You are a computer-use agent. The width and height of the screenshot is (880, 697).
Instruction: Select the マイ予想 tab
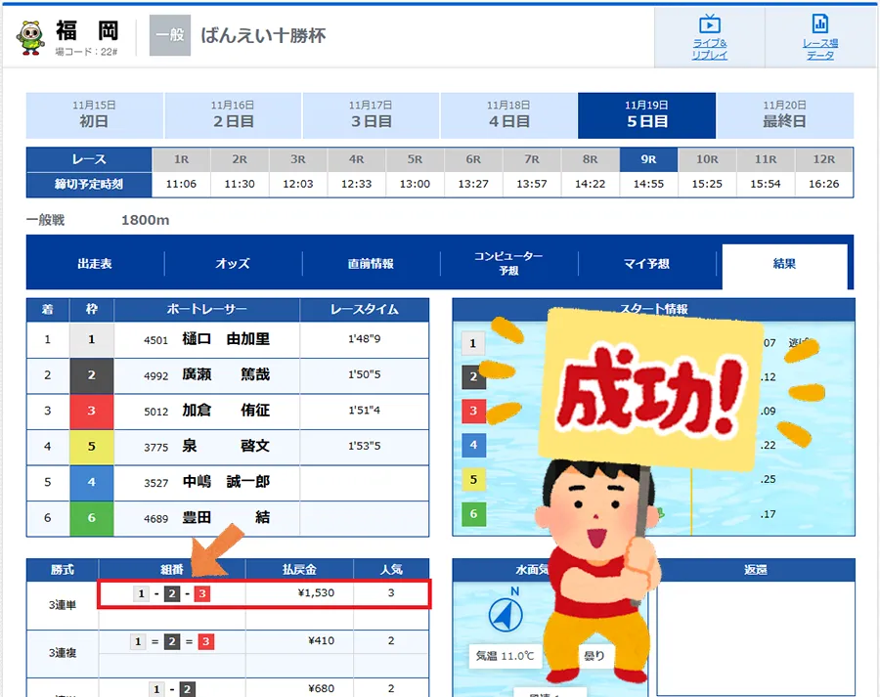(x=646, y=264)
